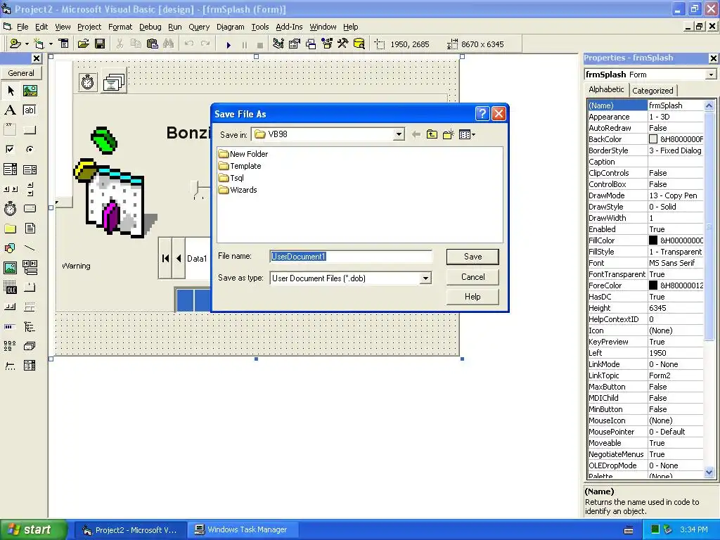The width and height of the screenshot is (720, 540).
Task: Open the Toolbox via hammer-wrench icon
Action: coord(343,44)
